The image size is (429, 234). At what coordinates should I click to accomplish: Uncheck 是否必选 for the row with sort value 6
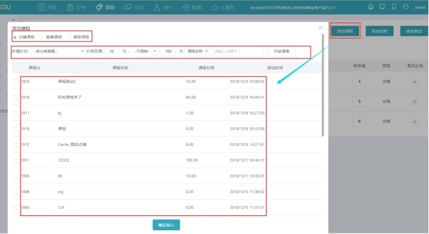click(415, 122)
